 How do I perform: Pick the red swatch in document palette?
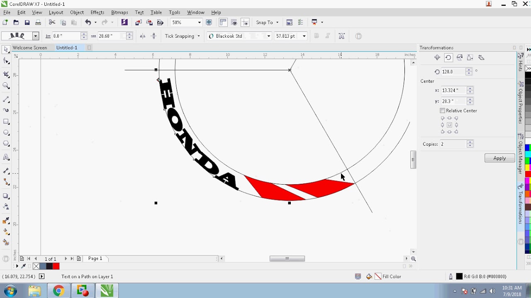[x=56, y=266]
